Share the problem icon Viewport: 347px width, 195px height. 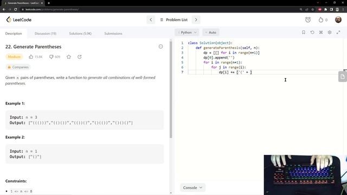coord(80,57)
